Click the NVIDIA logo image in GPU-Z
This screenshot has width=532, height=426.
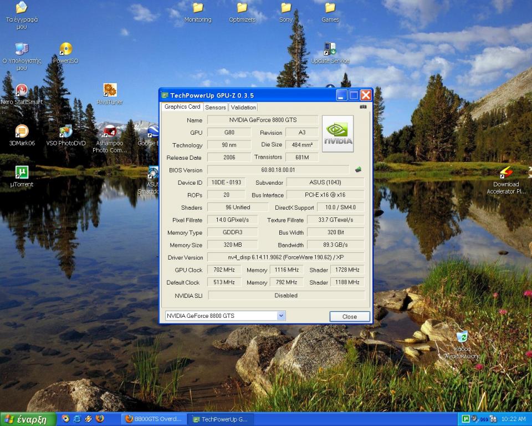click(x=337, y=134)
